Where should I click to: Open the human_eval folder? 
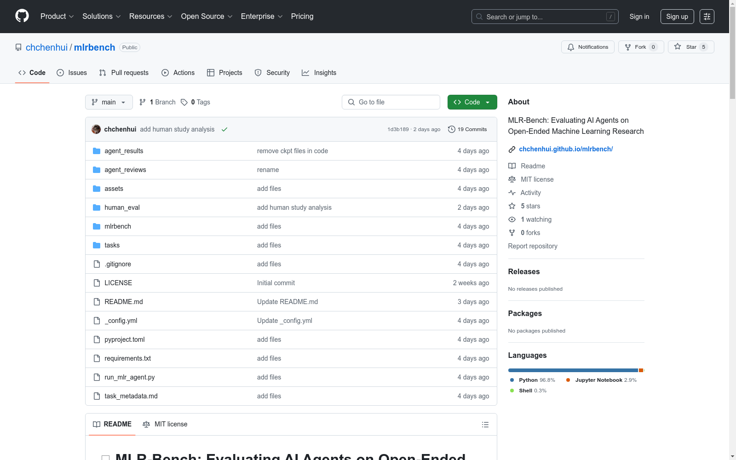coord(122,207)
